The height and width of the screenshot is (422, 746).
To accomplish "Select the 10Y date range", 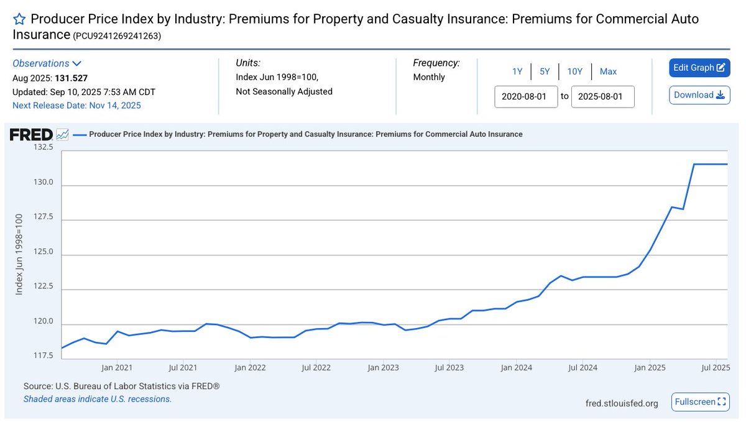I will pyautogui.click(x=575, y=71).
